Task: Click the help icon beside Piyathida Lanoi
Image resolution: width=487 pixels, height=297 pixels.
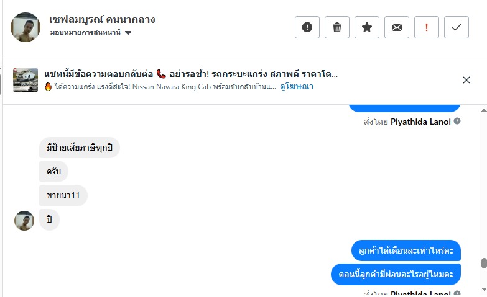Action: click(x=457, y=122)
